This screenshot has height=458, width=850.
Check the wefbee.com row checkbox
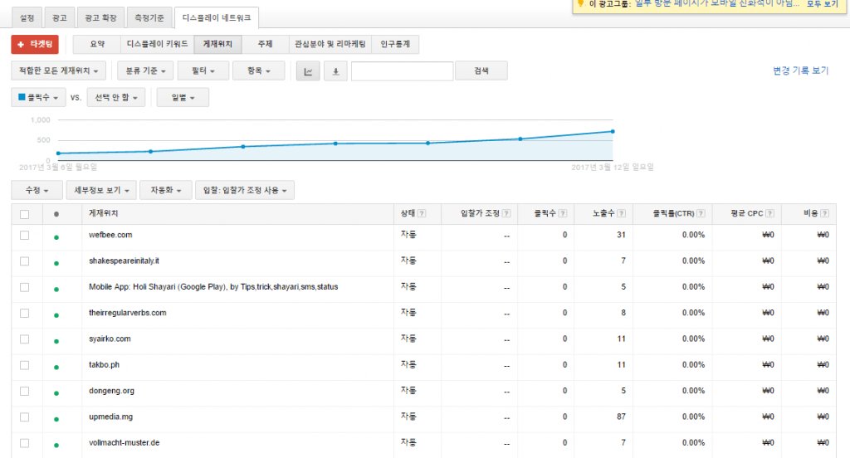pyautogui.click(x=24, y=236)
